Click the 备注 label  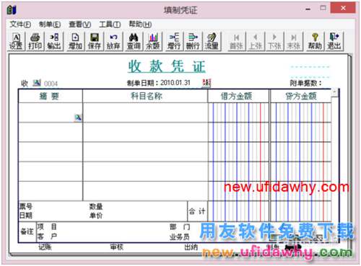click(x=27, y=231)
